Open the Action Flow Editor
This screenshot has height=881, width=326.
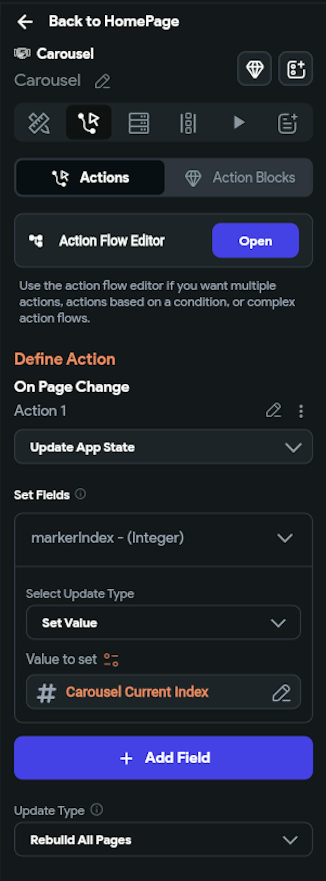pyautogui.click(x=255, y=241)
